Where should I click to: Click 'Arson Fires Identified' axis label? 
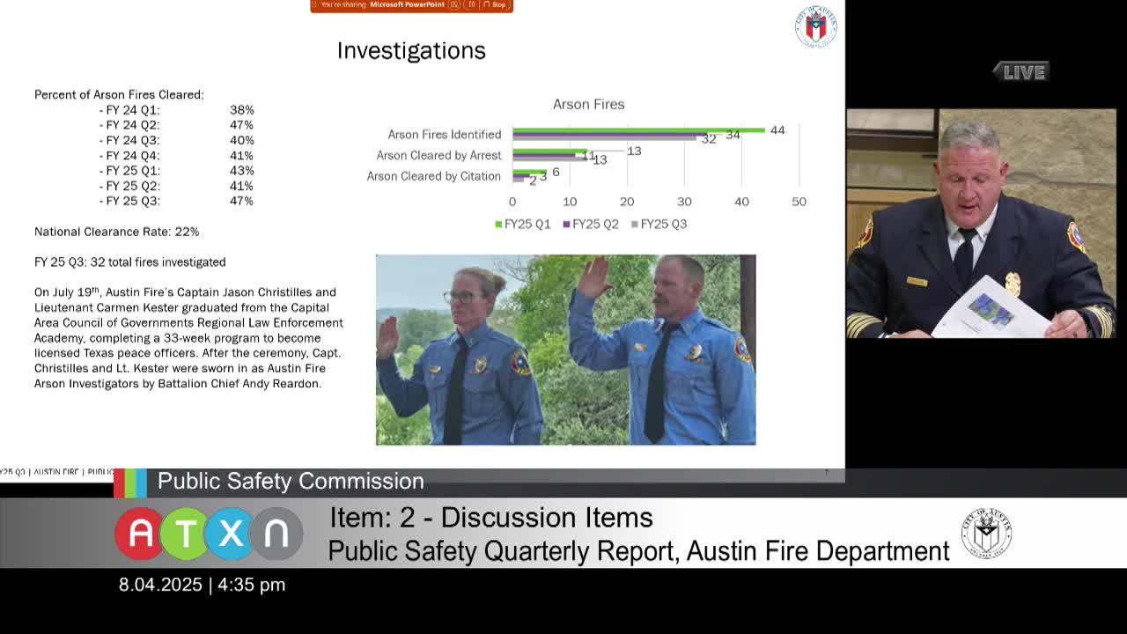445,135
